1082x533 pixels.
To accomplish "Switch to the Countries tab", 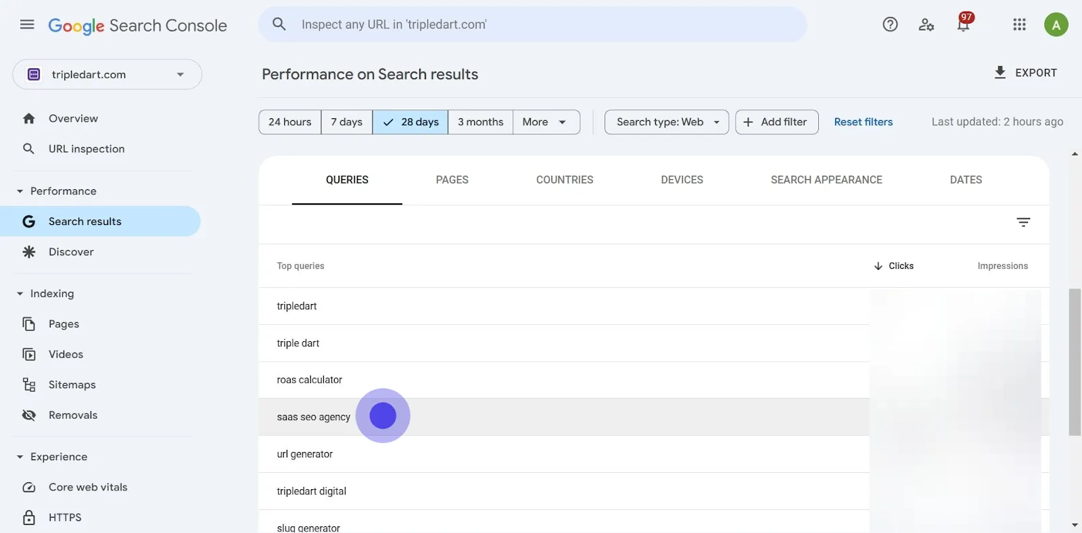I will 565,180.
